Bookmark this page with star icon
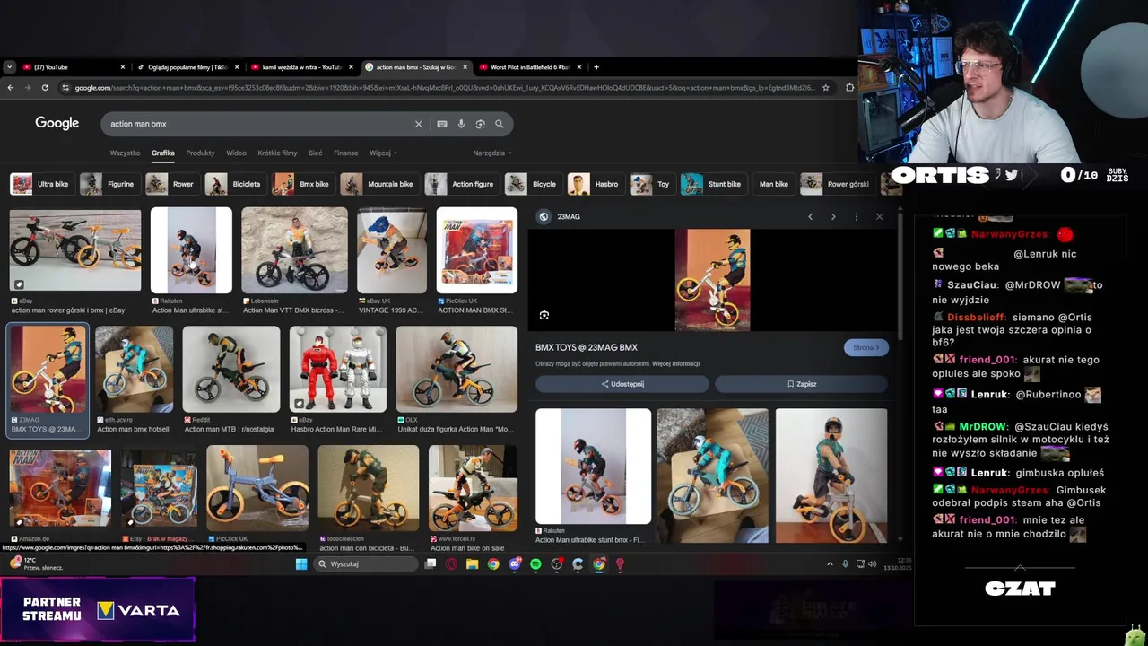The width and height of the screenshot is (1148, 646). (x=825, y=87)
